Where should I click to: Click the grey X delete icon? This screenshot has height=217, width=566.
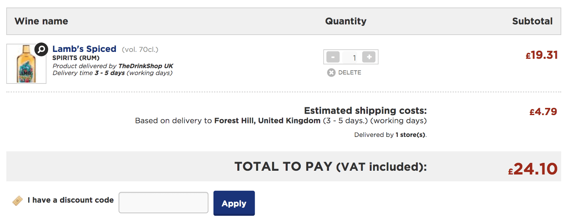331,73
